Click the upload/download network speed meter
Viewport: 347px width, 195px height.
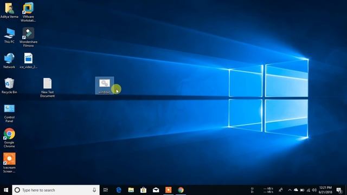[262, 190]
